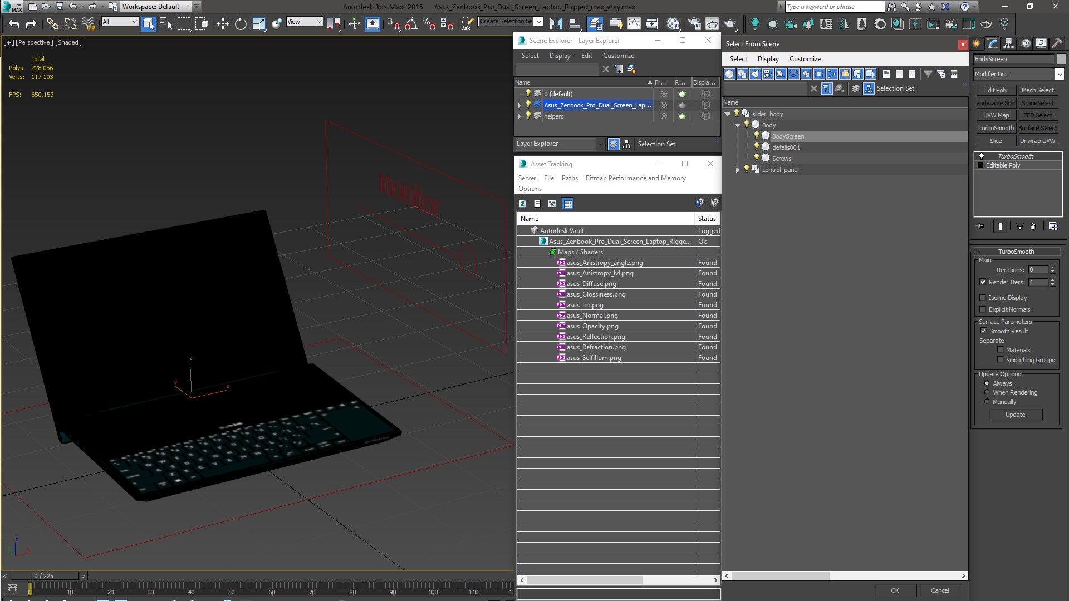The width and height of the screenshot is (1069, 601).
Task: Hide BodyScreen via its lightbulb icon
Action: tap(756, 136)
